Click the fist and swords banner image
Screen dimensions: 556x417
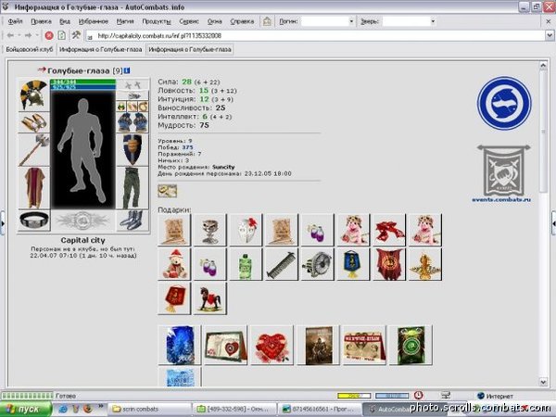[503, 171]
